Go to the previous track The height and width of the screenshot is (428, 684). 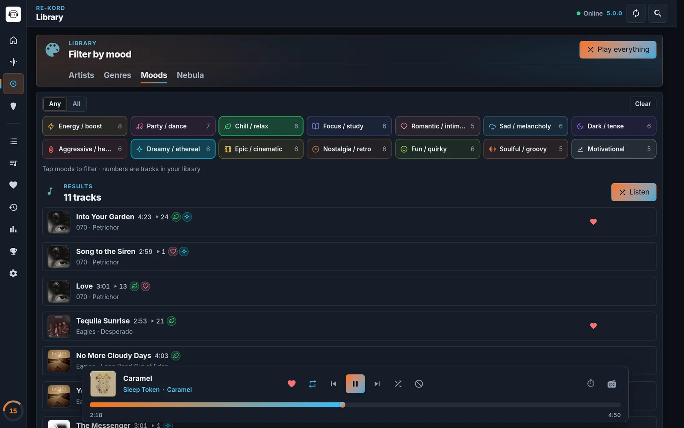333,384
